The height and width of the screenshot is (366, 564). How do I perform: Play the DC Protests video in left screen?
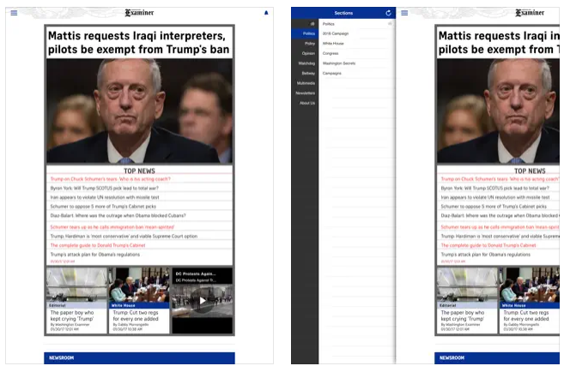pyautogui.click(x=203, y=301)
